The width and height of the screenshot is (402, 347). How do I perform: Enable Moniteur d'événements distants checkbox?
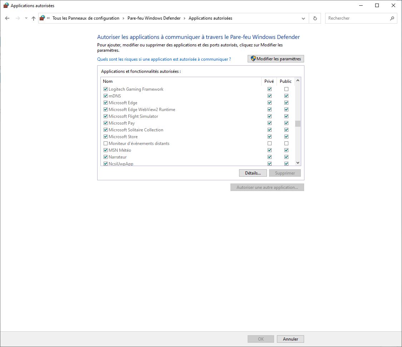105,144
